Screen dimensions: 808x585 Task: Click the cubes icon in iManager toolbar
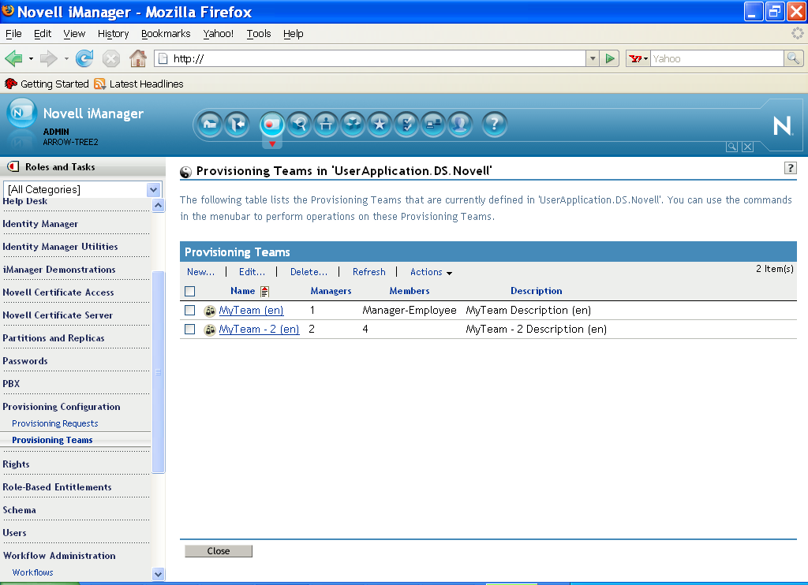[353, 124]
